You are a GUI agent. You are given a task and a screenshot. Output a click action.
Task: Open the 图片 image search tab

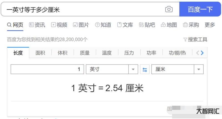[x=81, y=25]
